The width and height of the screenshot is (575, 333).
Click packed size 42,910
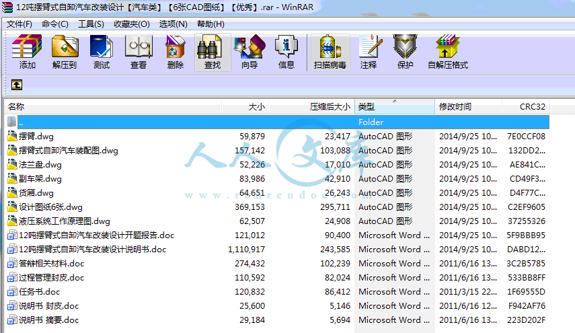click(x=338, y=178)
